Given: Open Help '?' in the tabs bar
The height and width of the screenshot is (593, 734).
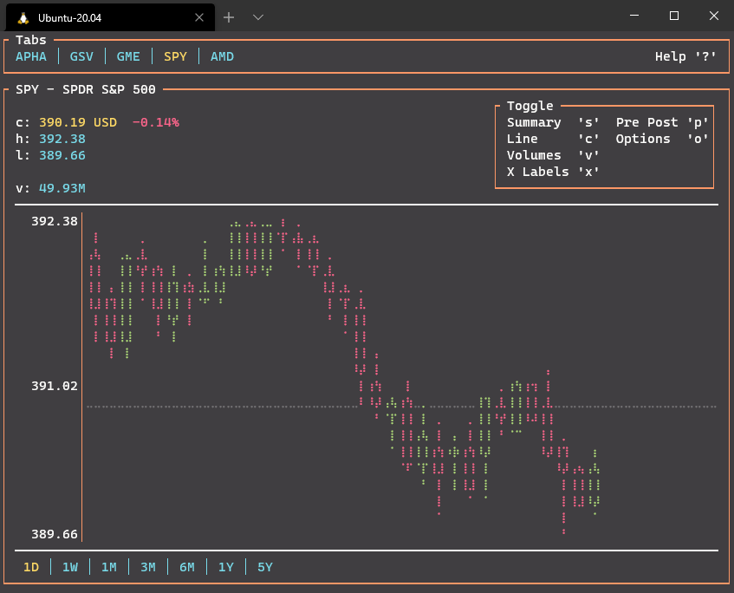Looking at the screenshot, I should (x=685, y=56).
